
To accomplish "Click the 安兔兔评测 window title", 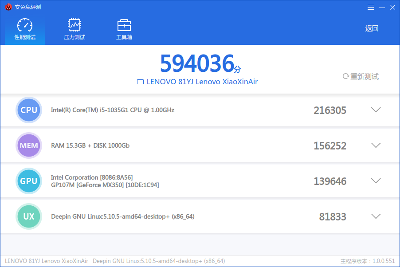I will pos(28,7).
